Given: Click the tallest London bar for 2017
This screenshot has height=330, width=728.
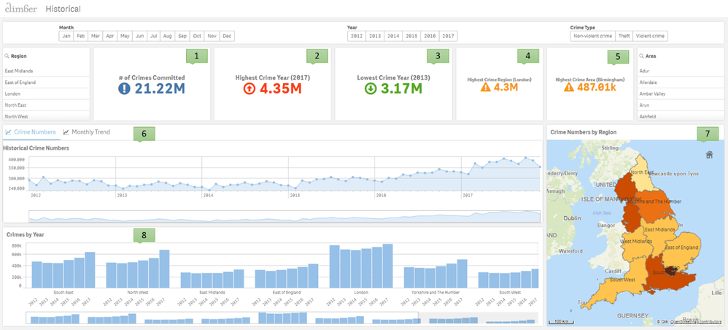Looking at the screenshot, I should [387, 266].
